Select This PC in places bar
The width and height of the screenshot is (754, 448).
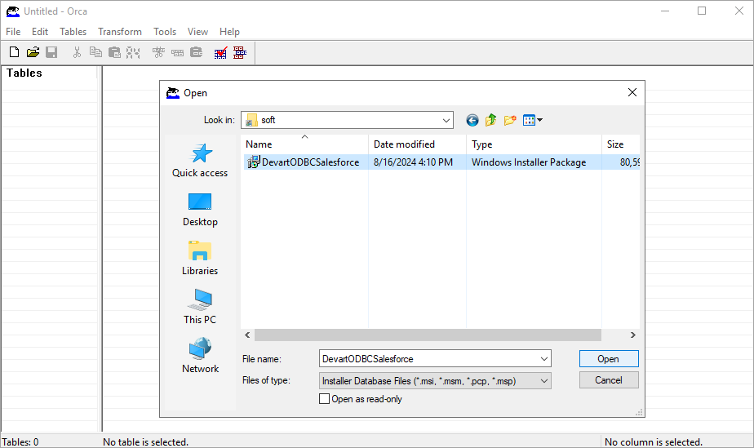pos(200,307)
